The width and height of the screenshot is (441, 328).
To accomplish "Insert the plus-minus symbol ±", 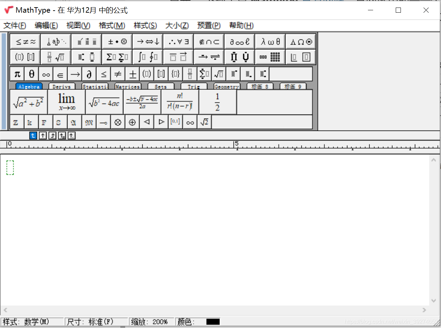I will (x=132, y=74).
